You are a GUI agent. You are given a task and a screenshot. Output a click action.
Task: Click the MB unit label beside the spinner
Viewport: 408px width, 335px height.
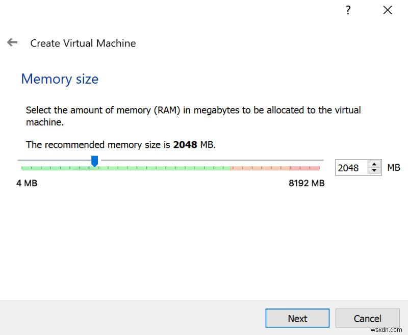[393, 167]
